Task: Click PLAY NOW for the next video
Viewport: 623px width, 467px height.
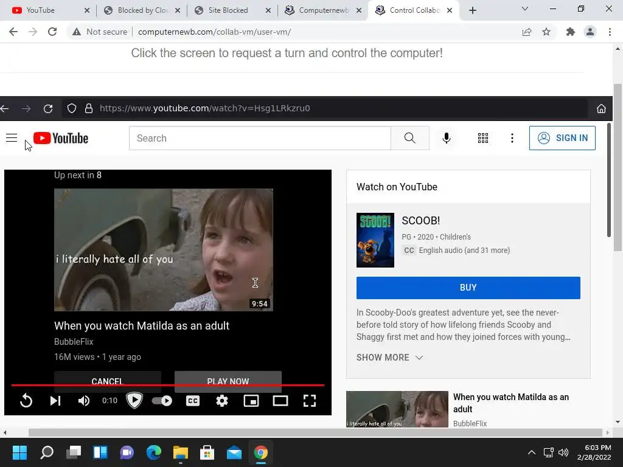Action: [x=228, y=381]
